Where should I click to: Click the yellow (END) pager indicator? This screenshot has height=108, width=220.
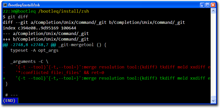tap(9, 101)
